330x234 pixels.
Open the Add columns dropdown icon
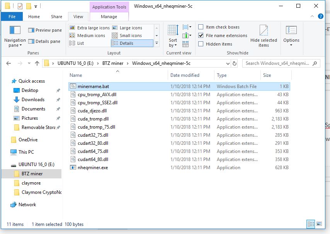(187, 36)
